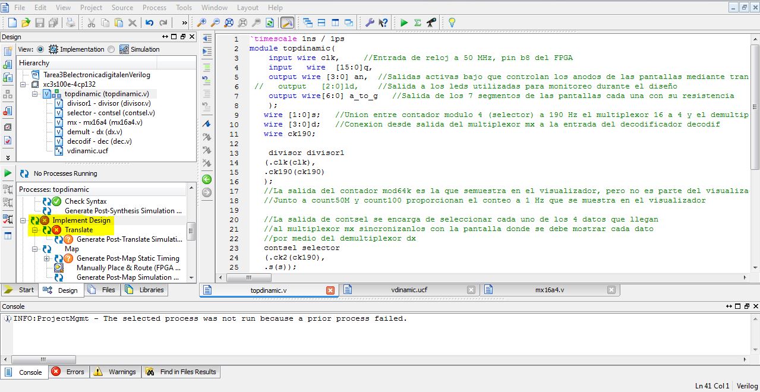Click the Undo arrow in toolbar
The image size is (760, 392).
coord(149,23)
